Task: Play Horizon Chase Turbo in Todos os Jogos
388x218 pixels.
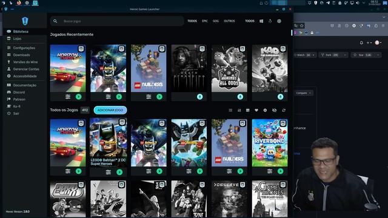Action: 79,171
